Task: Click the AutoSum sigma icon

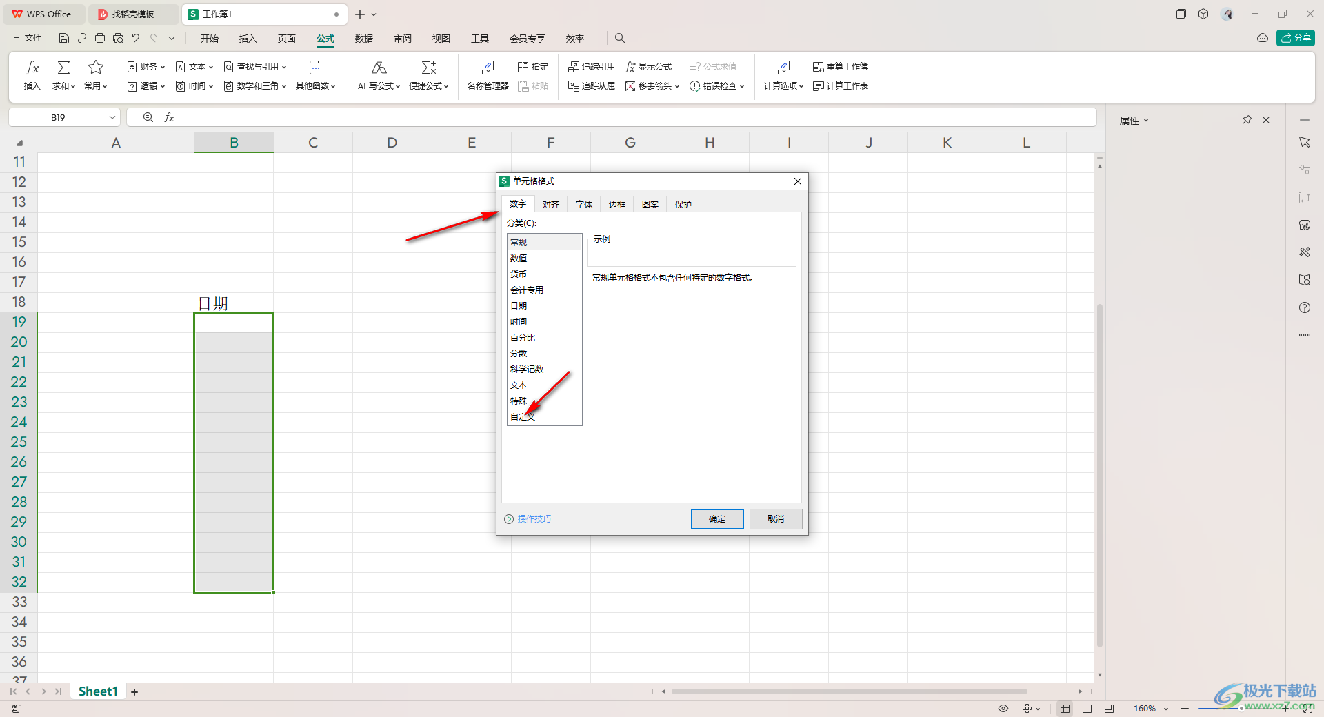Action: tap(63, 68)
